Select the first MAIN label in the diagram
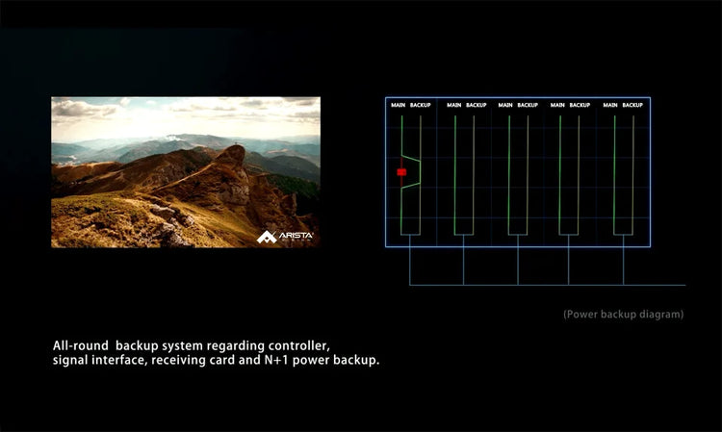This screenshot has height=432, width=722. click(398, 105)
